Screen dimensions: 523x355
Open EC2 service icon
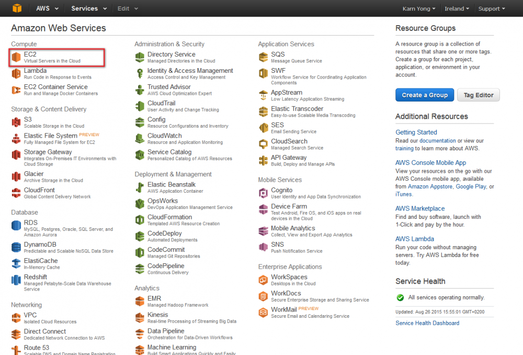(x=16, y=57)
